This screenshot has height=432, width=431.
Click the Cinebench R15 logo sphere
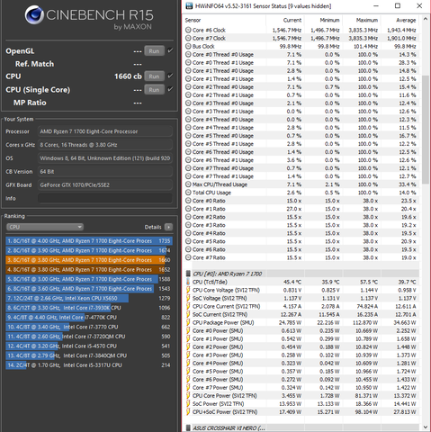tap(34, 14)
